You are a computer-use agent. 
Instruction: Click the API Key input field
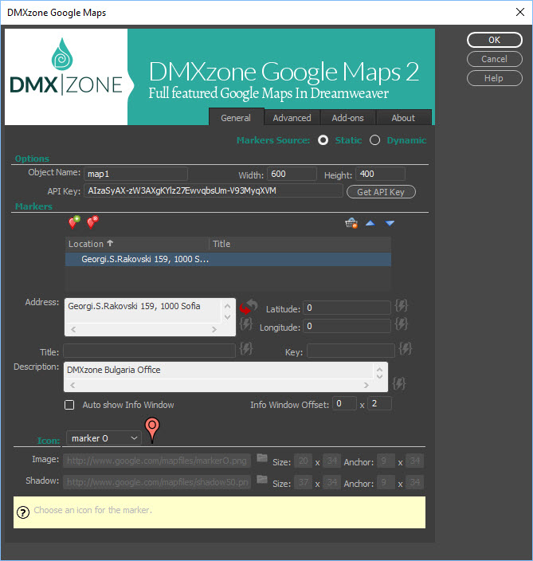point(214,190)
